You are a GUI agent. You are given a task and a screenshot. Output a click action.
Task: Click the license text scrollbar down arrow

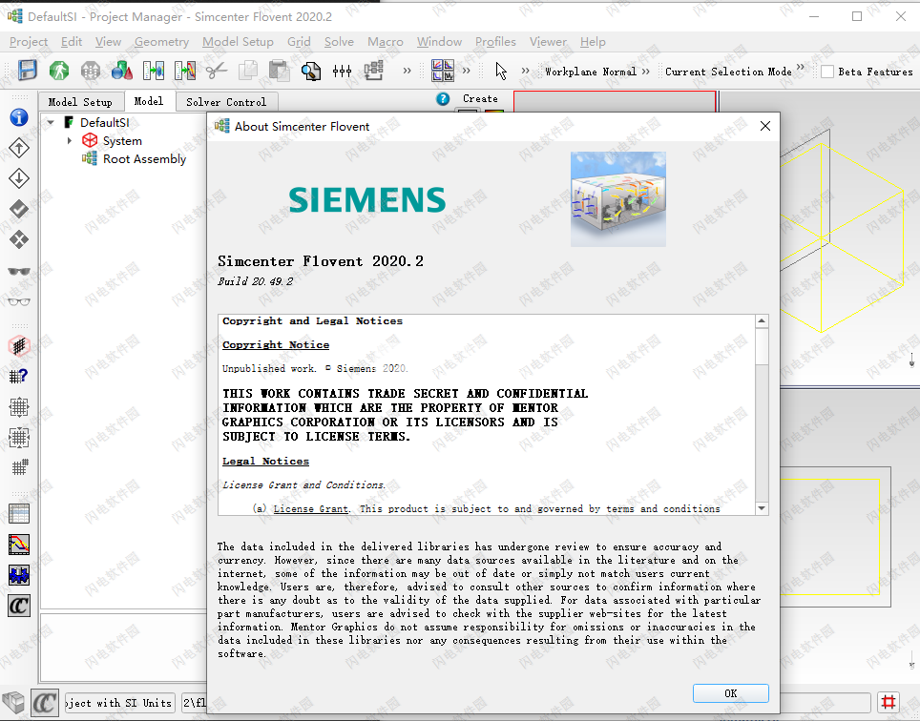762,508
